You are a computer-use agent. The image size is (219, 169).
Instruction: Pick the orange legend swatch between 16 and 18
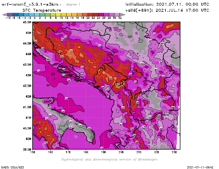tap(80, 15)
